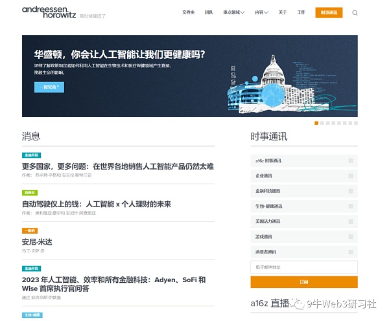This screenshot has width=389, height=321.
Task: Click the orange 一般的 category tag
Action: click(x=30, y=230)
